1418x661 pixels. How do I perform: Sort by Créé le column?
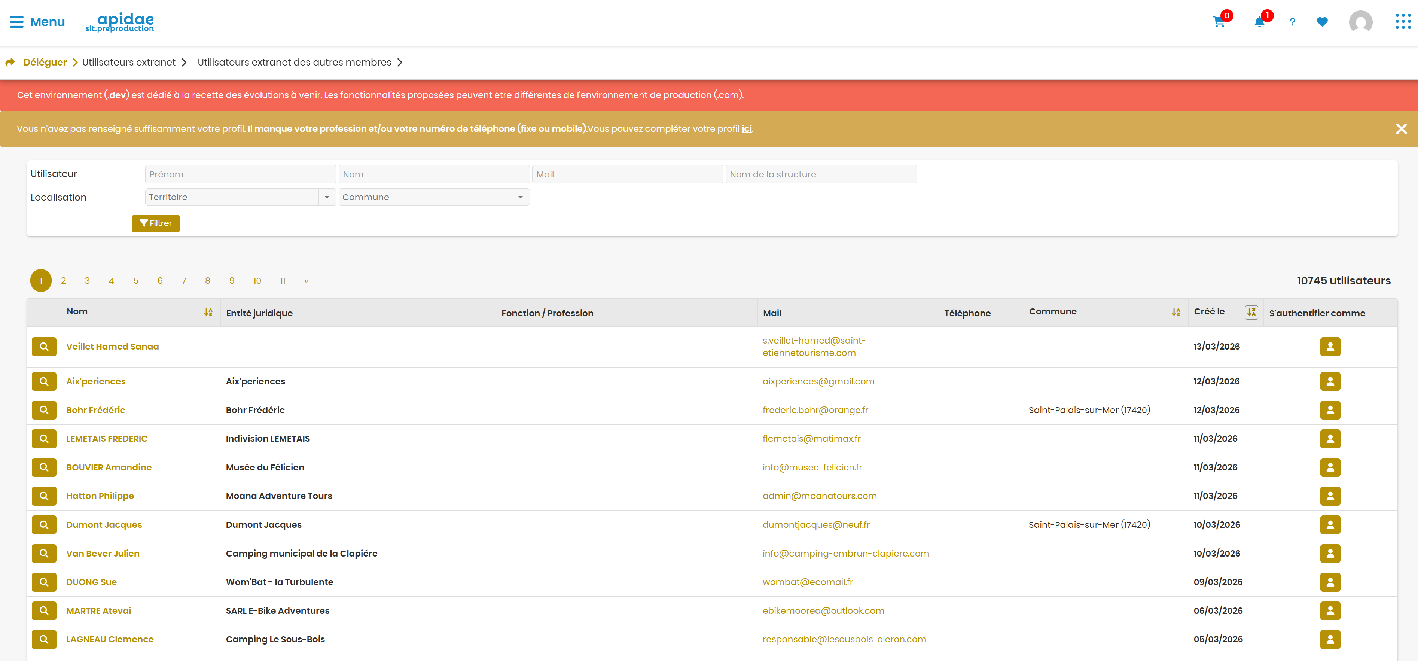(x=1251, y=312)
